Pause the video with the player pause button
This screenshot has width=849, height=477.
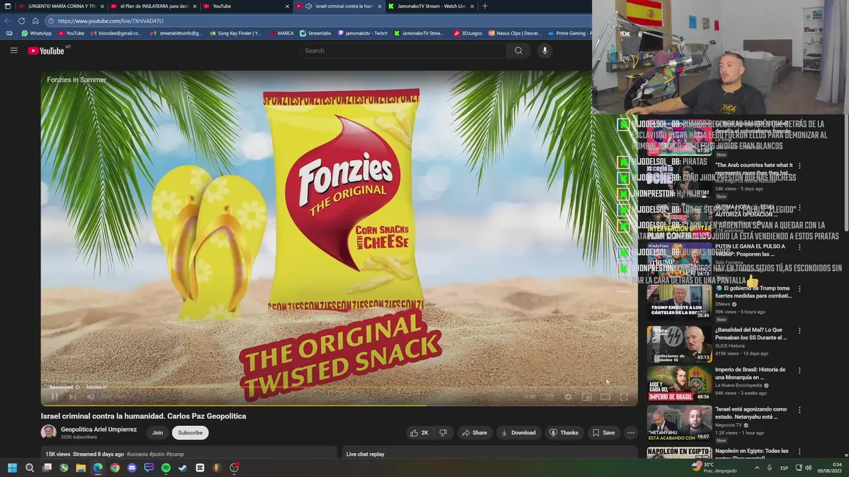54,397
